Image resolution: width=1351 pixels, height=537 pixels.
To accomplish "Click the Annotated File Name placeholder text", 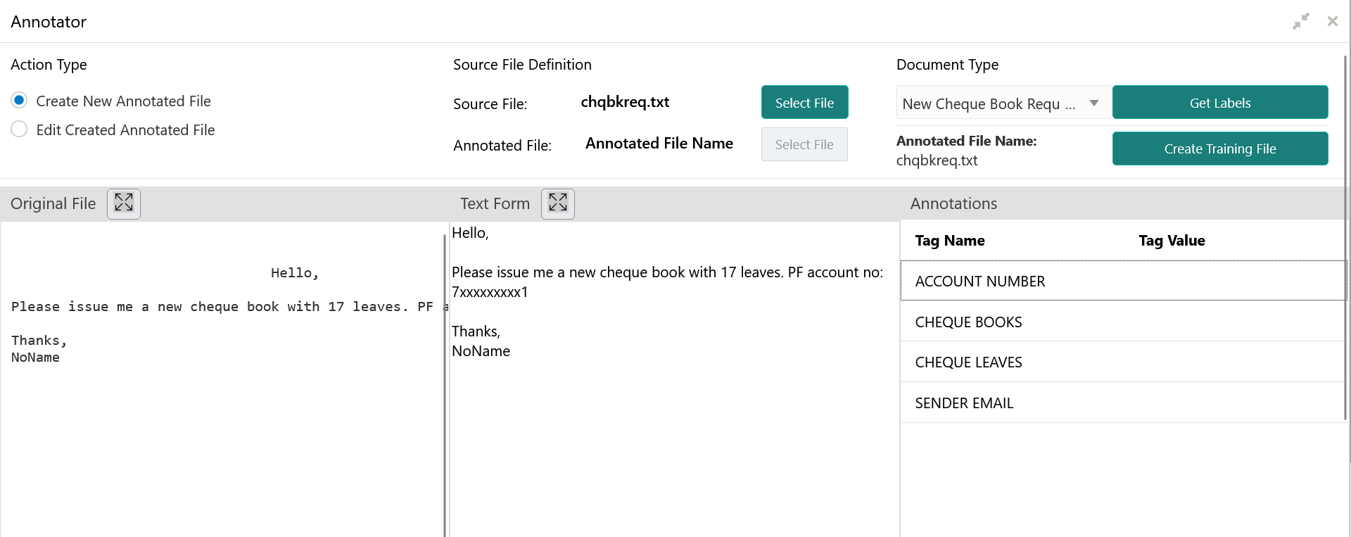I will coord(659,144).
